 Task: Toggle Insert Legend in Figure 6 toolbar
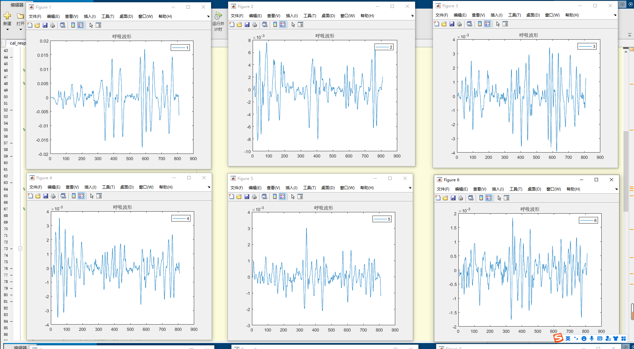point(489,198)
